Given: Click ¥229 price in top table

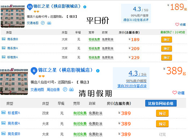Looking at the screenshot, I should (x=134, y=58).
